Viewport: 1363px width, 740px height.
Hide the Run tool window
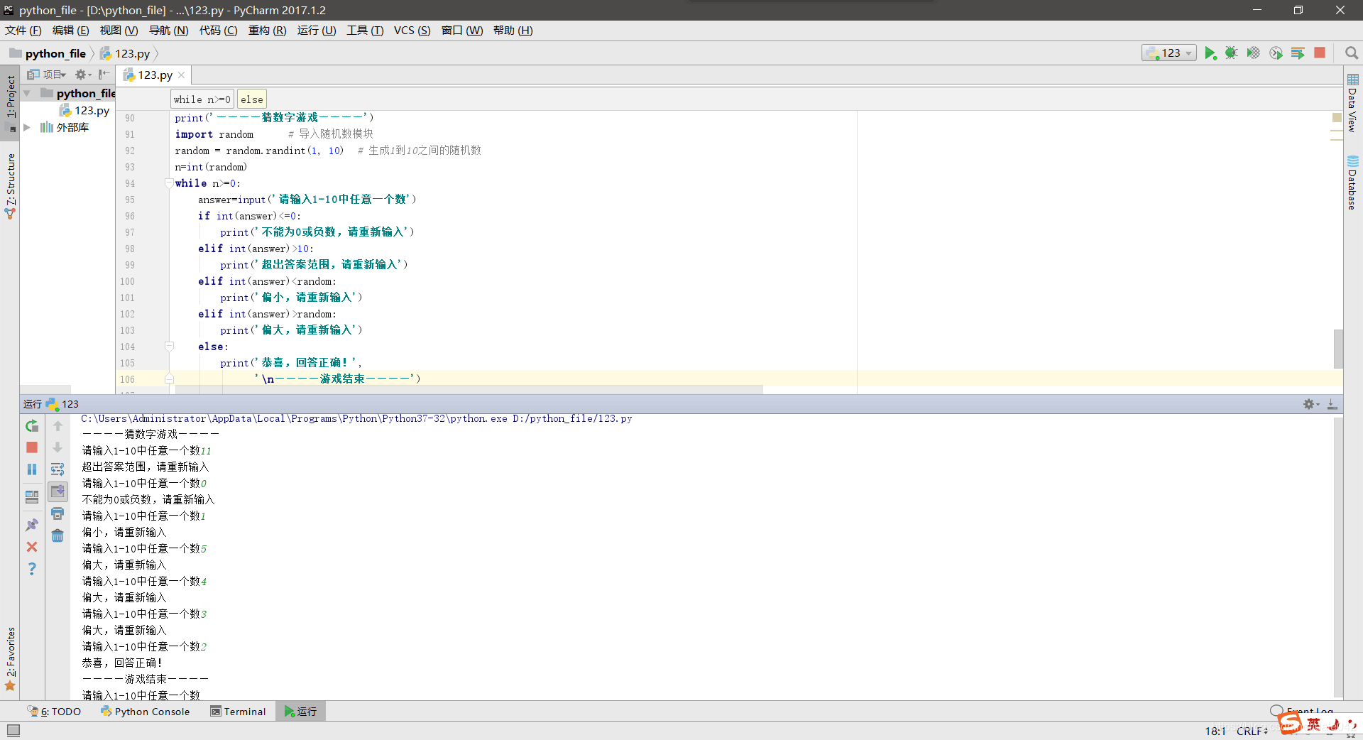click(1332, 404)
